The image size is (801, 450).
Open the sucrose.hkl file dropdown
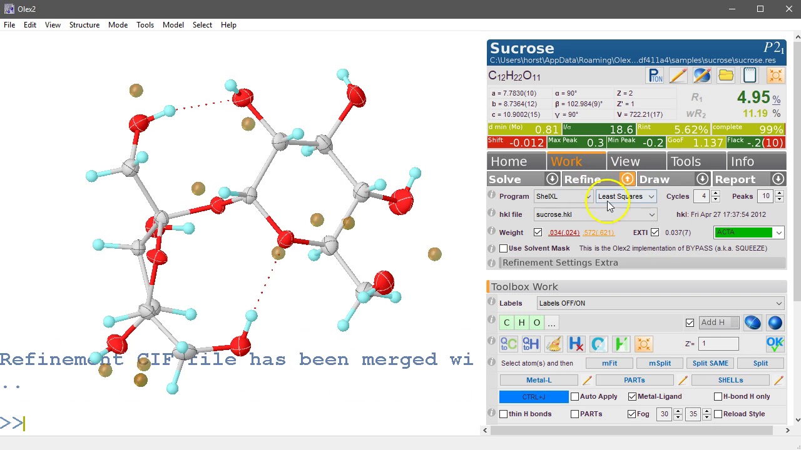pyautogui.click(x=595, y=214)
